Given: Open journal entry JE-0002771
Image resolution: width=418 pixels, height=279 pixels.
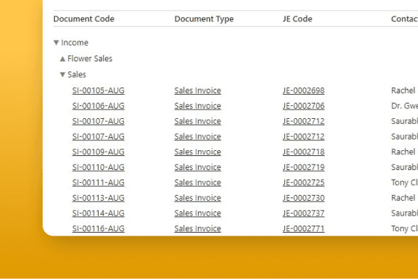Looking at the screenshot, I should pyautogui.click(x=304, y=228).
